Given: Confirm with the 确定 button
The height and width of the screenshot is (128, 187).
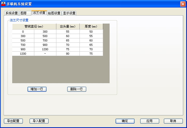Looking at the screenshot, I should 125,121.
